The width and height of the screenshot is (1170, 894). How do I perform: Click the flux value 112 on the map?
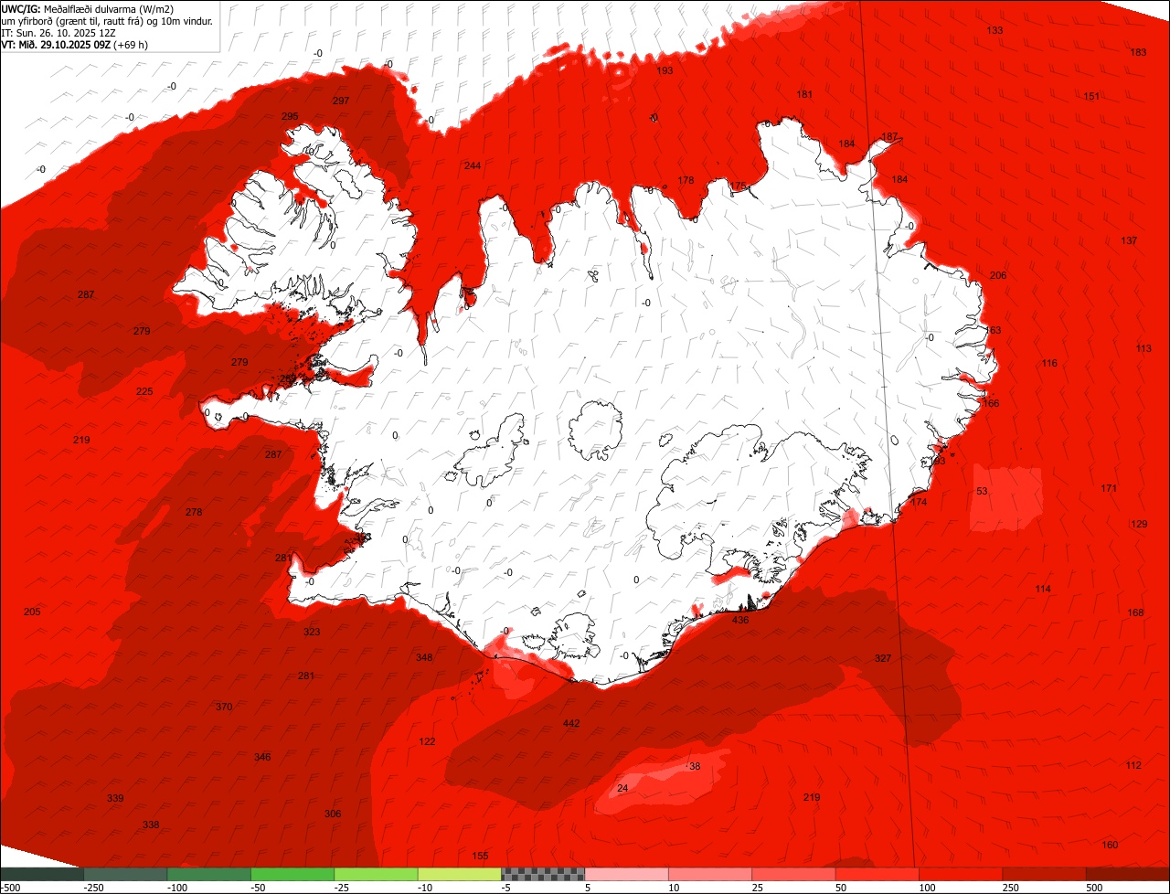1133,766
